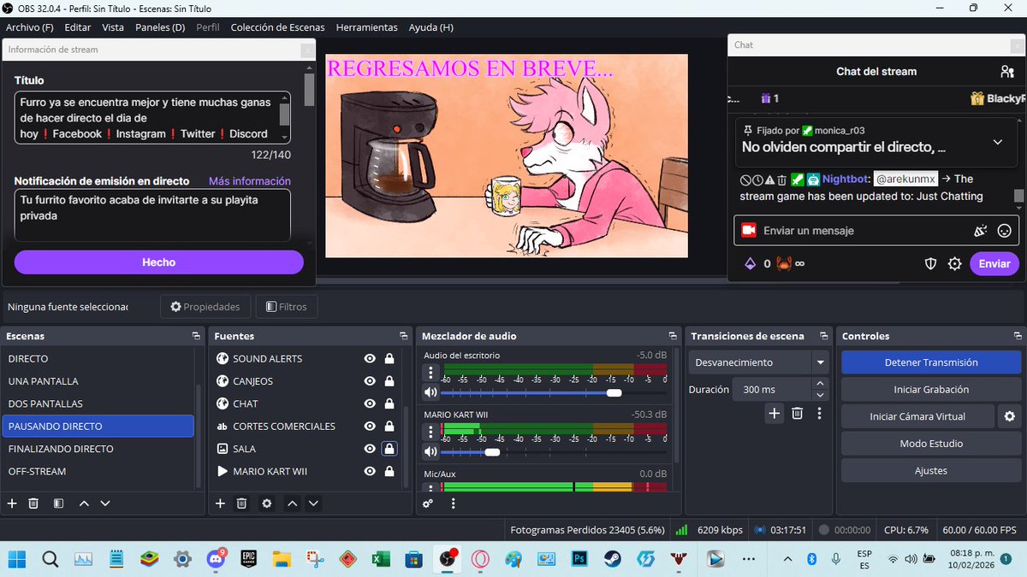Pop out the Escenas dock panel
The width and height of the screenshot is (1027, 577).
tap(196, 336)
